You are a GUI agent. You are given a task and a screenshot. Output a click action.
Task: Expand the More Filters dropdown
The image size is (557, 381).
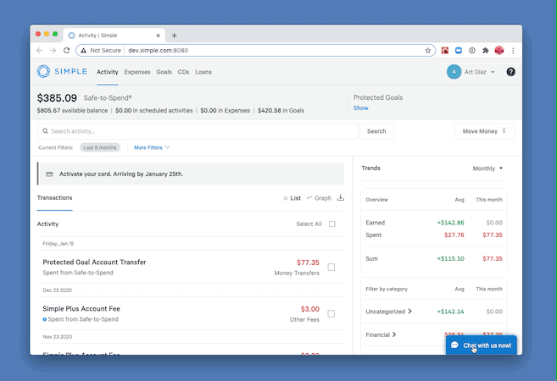152,147
